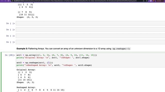Share this page via the share icon

click(144, 1)
